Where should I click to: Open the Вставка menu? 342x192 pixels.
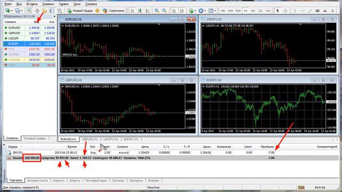32,4
